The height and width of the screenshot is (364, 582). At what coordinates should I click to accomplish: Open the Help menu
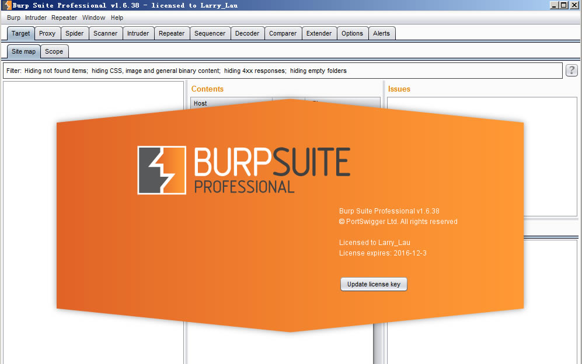[x=117, y=17]
